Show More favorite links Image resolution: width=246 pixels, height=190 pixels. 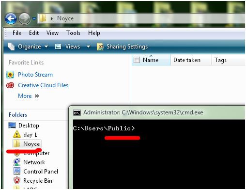click(x=25, y=96)
